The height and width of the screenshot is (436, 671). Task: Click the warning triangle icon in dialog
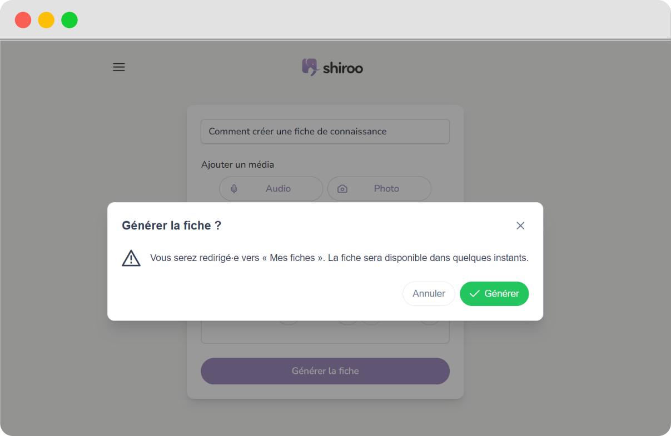pyautogui.click(x=131, y=258)
